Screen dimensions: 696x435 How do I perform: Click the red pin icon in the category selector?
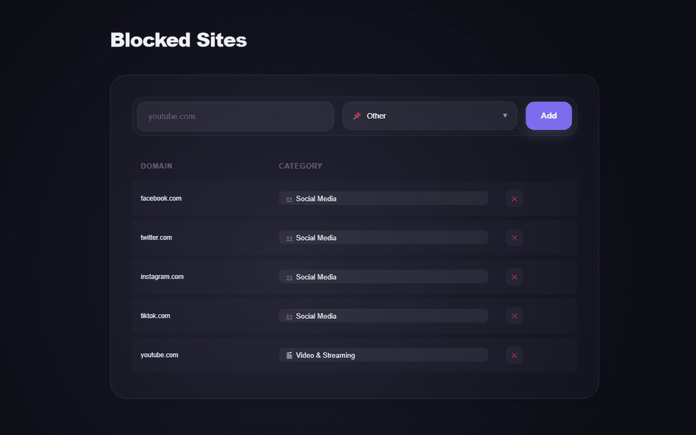tap(357, 115)
